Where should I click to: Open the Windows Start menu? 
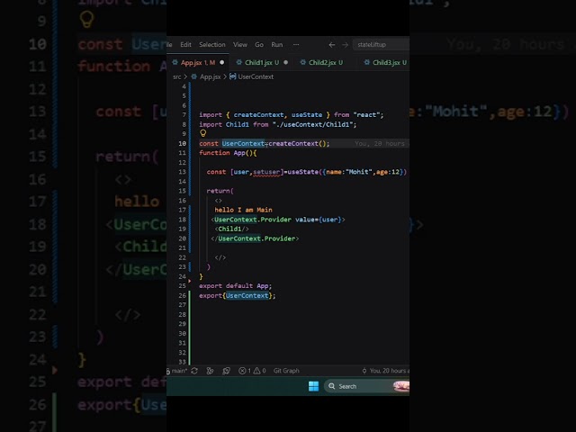pos(314,386)
